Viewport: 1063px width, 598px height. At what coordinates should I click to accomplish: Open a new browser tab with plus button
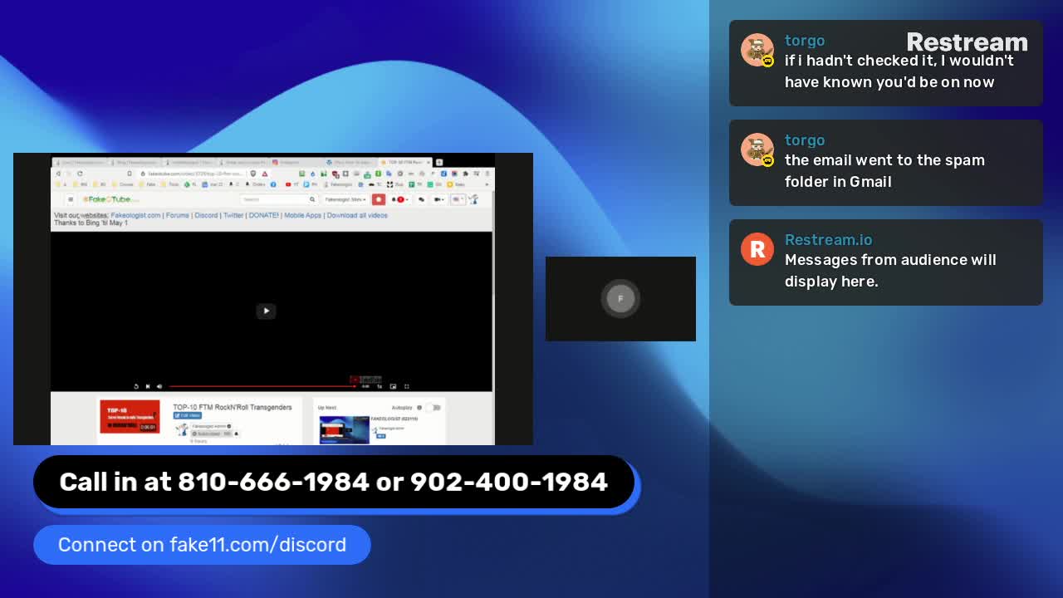pos(439,162)
